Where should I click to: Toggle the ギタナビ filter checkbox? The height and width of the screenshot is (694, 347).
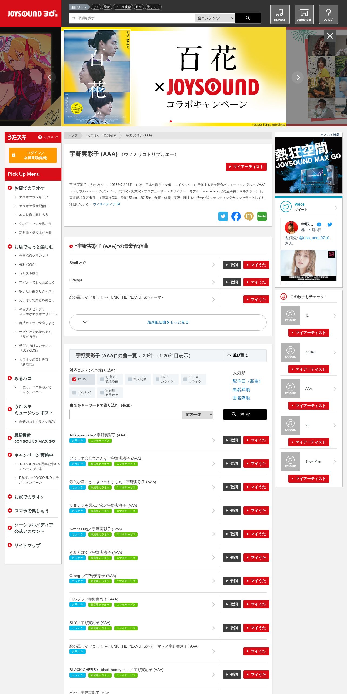(x=74, y=393)
